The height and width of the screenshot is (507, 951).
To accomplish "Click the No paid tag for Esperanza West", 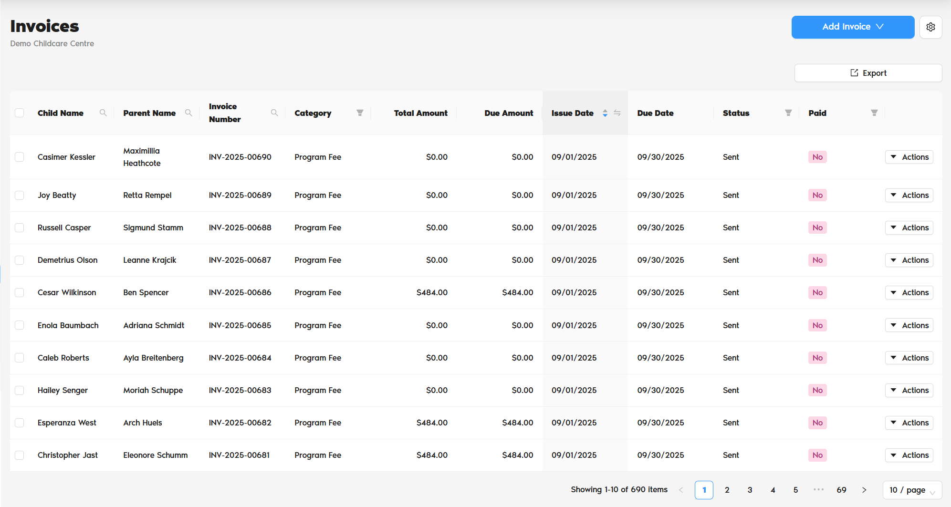I will pyautogui.click(x=817, y=423).
